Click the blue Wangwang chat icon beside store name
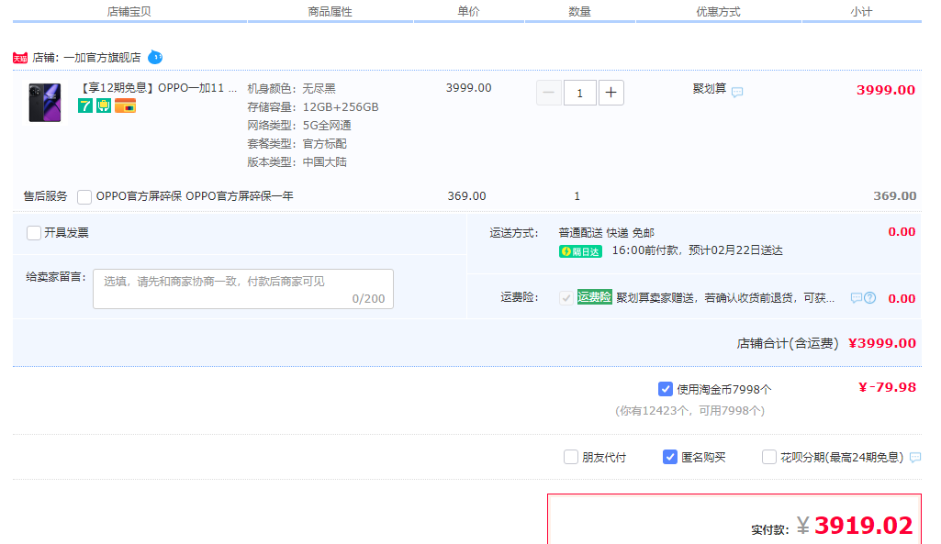 point(155,57)
